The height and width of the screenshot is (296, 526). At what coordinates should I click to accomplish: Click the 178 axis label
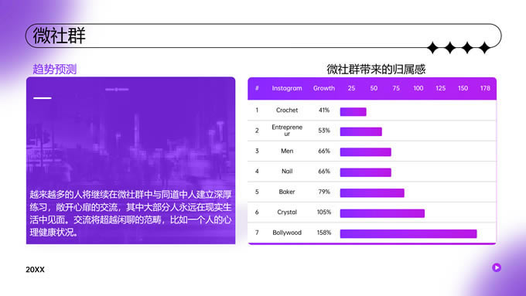point(485,88)
